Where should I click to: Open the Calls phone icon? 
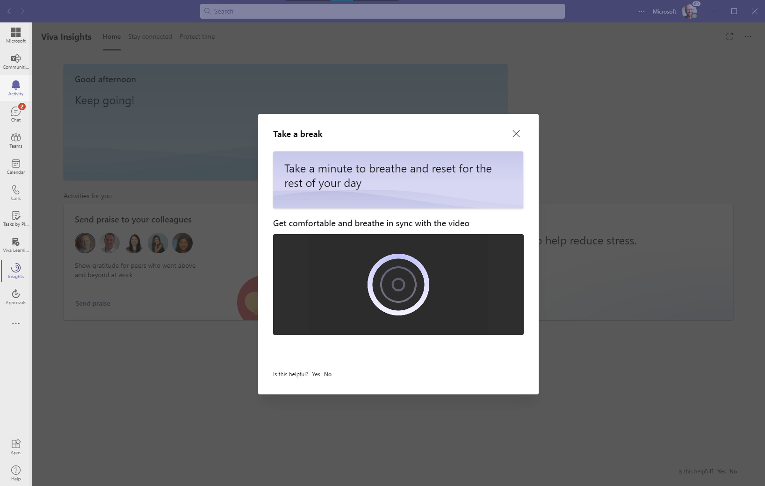tap(16, 192)
